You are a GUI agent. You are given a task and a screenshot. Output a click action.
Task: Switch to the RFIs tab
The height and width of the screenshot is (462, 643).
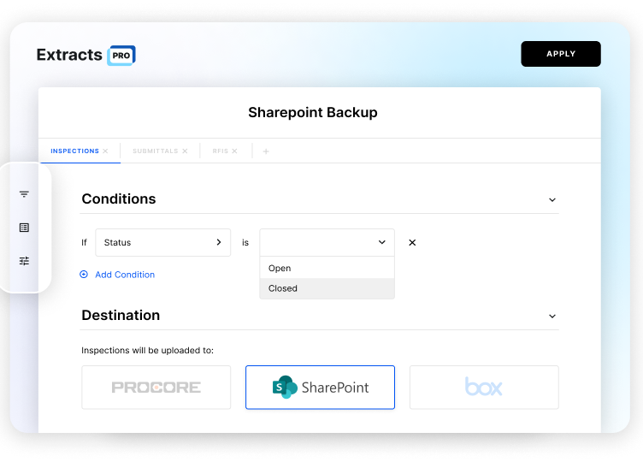click(x=220, y=151)
